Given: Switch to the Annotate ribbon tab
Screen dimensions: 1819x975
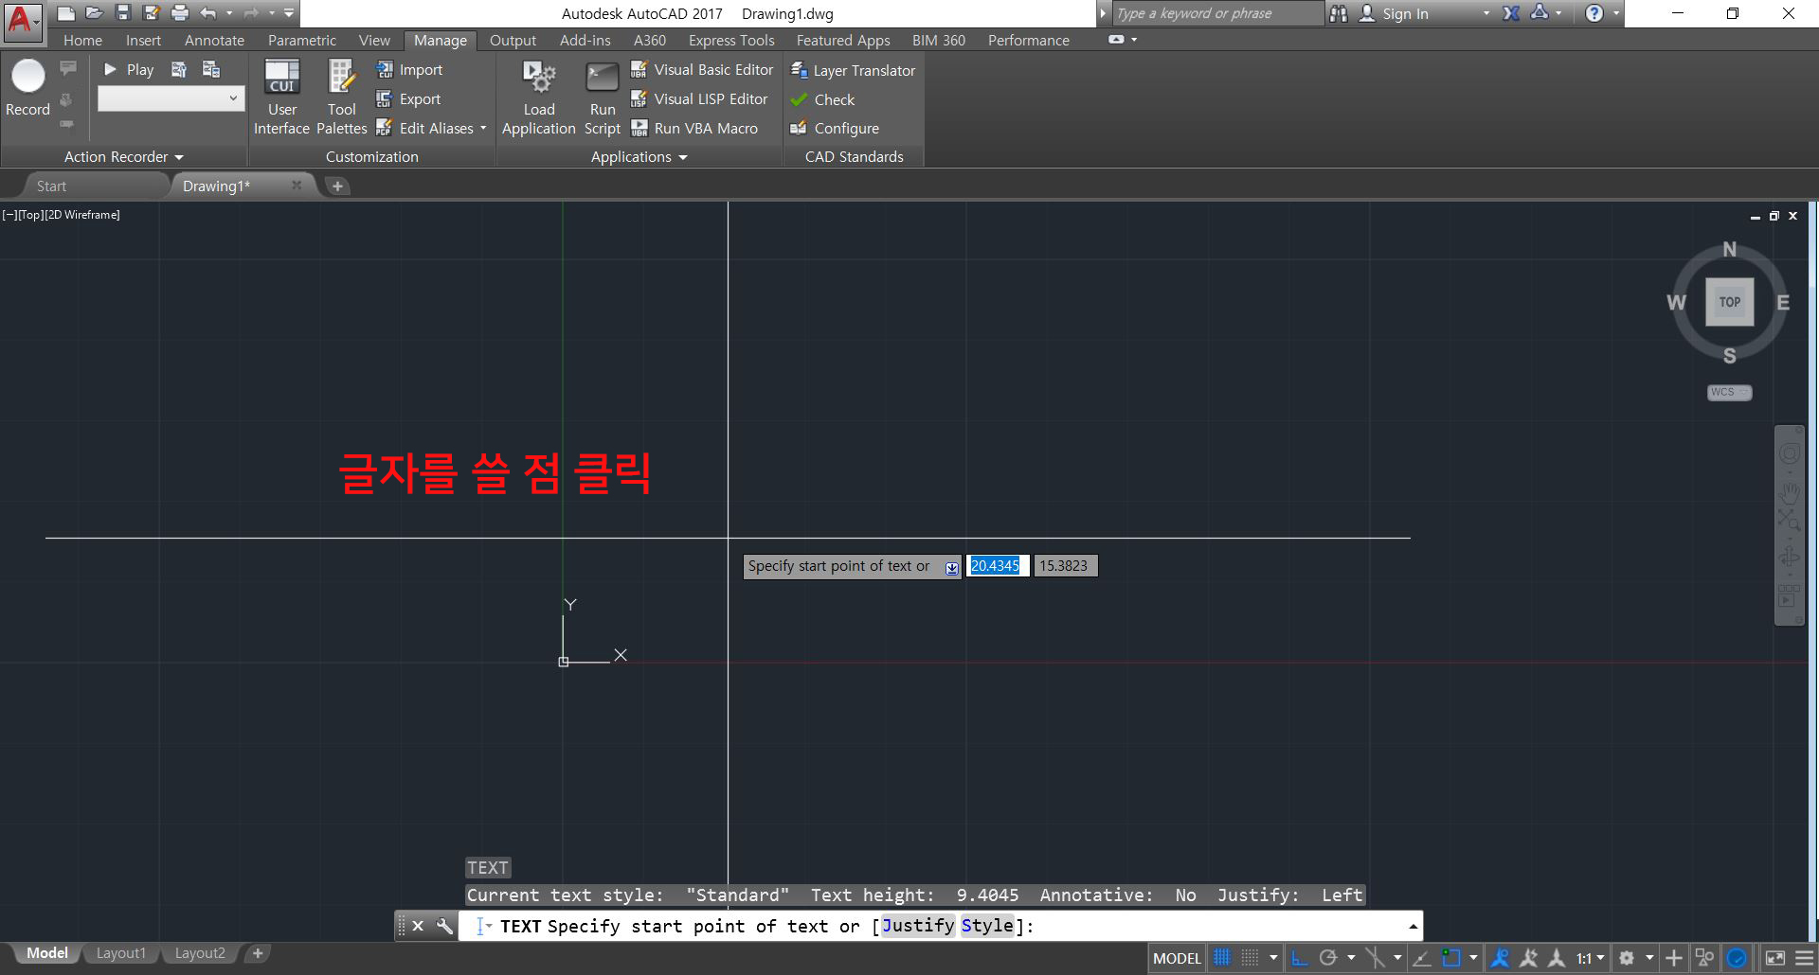Looking at the screenshot, I should coord(214,40).
